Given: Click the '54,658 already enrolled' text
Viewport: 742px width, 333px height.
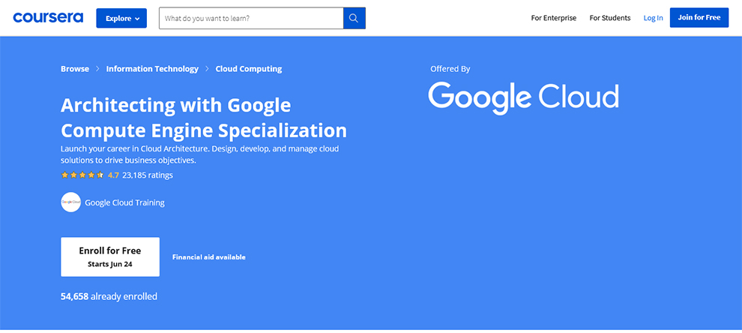Looking at the screenshot, I should [x=109, y=296].
